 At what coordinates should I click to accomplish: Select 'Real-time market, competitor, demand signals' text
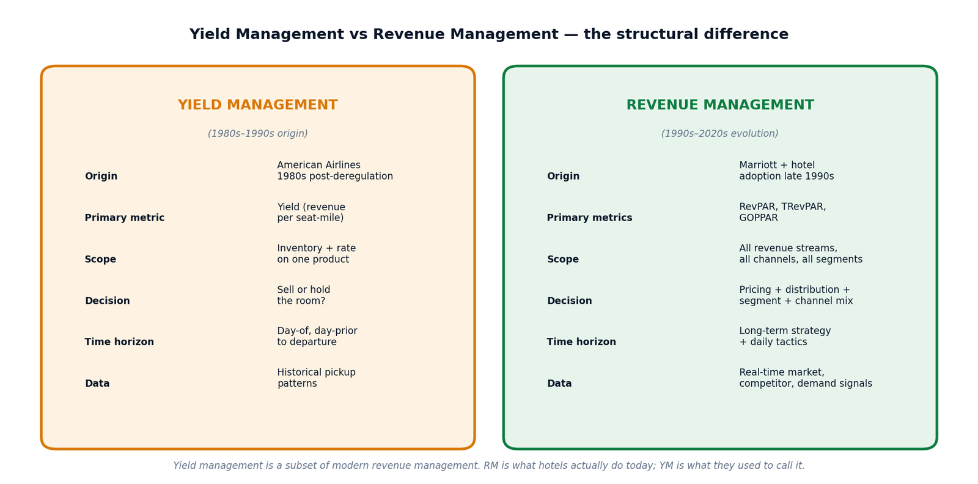806,378
